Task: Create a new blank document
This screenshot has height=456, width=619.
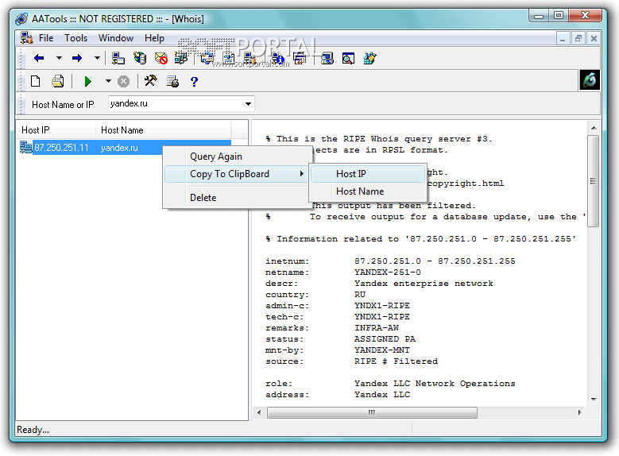Action: click(36, 81)
